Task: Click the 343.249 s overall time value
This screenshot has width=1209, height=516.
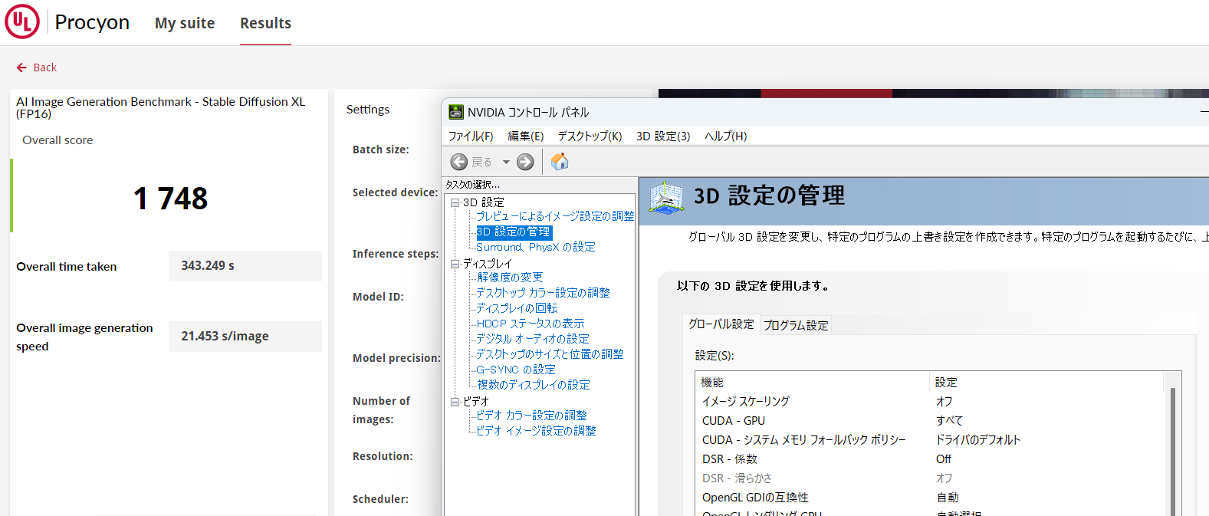Action: 245,266
